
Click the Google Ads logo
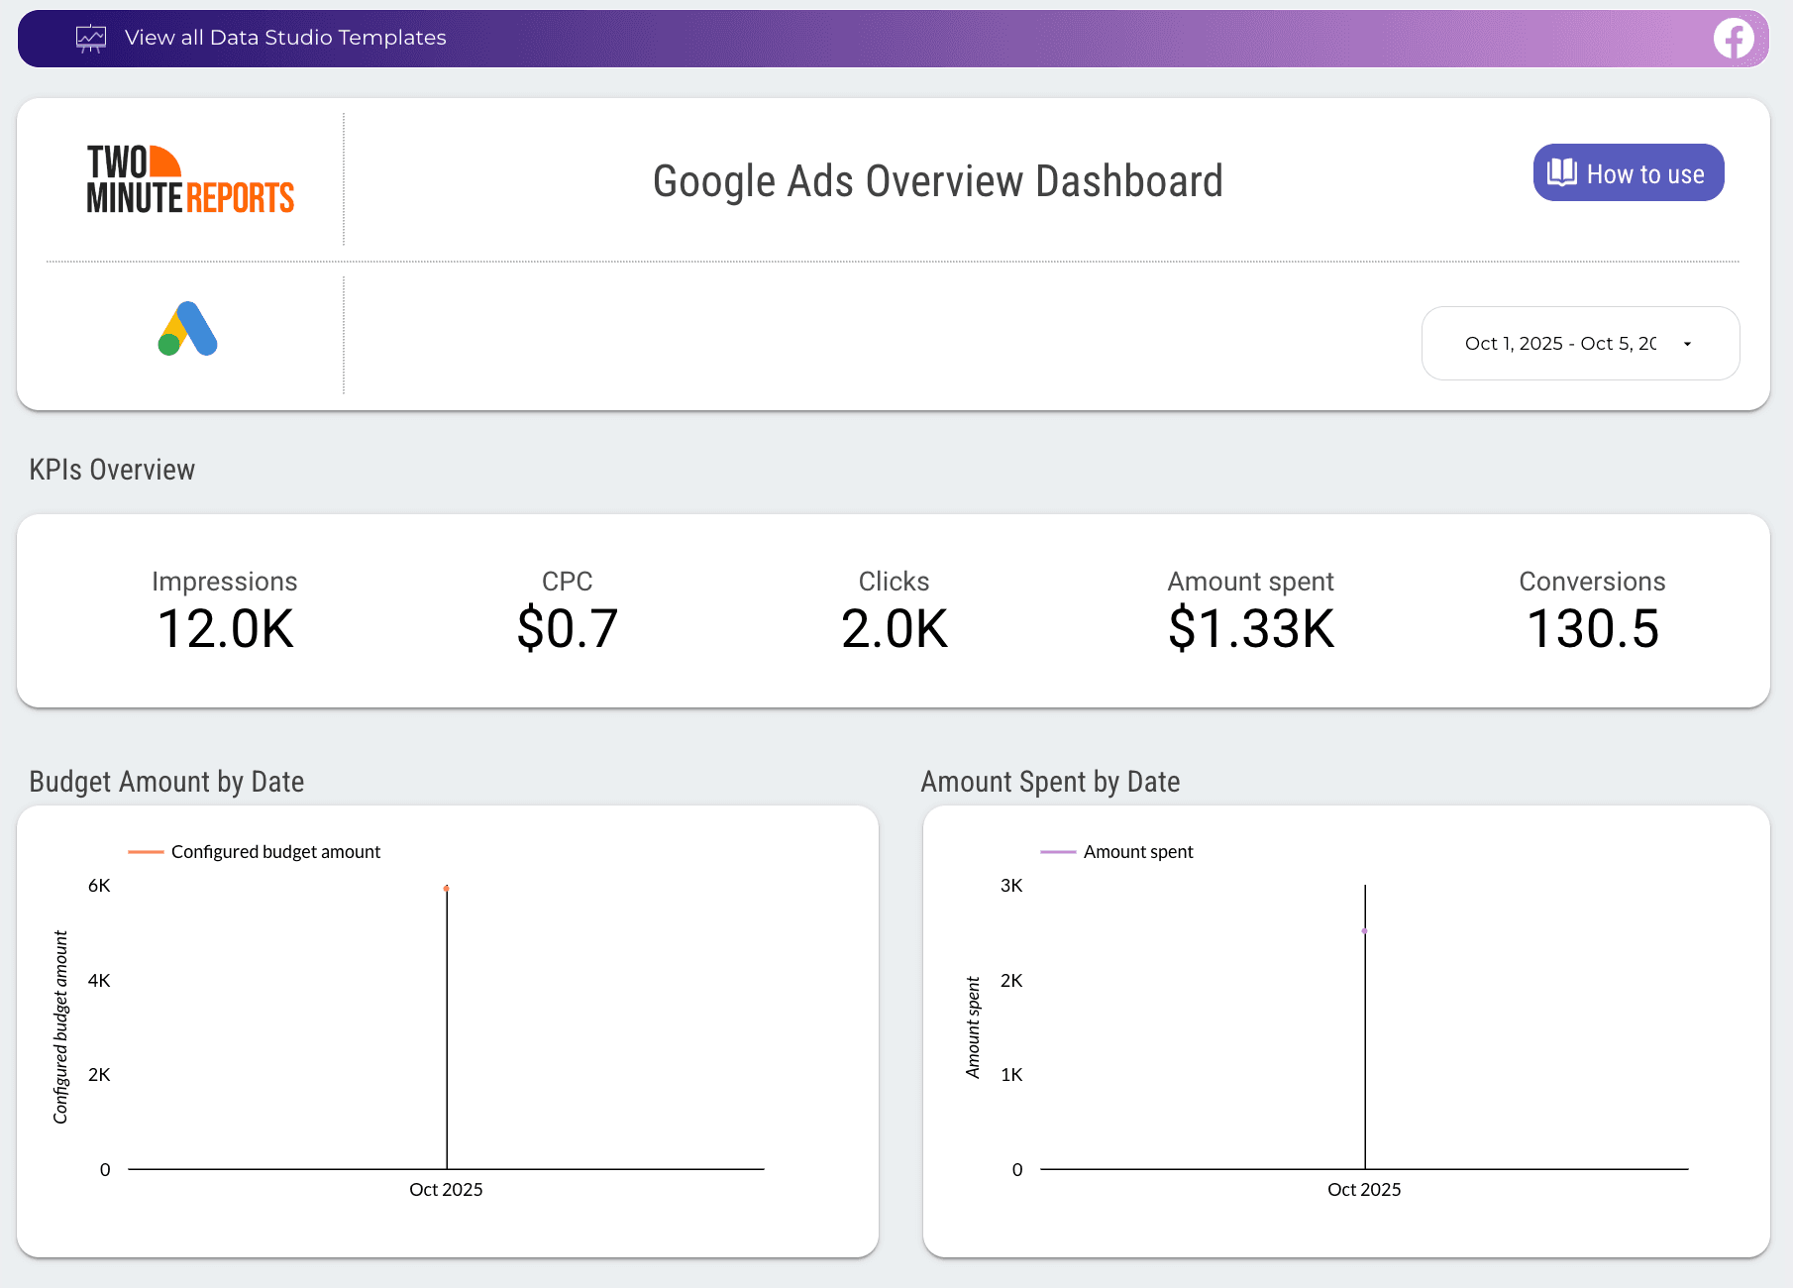187,327
